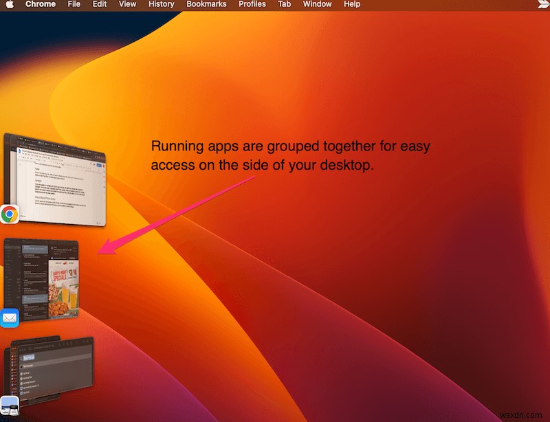Image resolution: width=550 pixels, height=422 pixels.
Task: Open the Edit menu
Action: coord(99,4)
